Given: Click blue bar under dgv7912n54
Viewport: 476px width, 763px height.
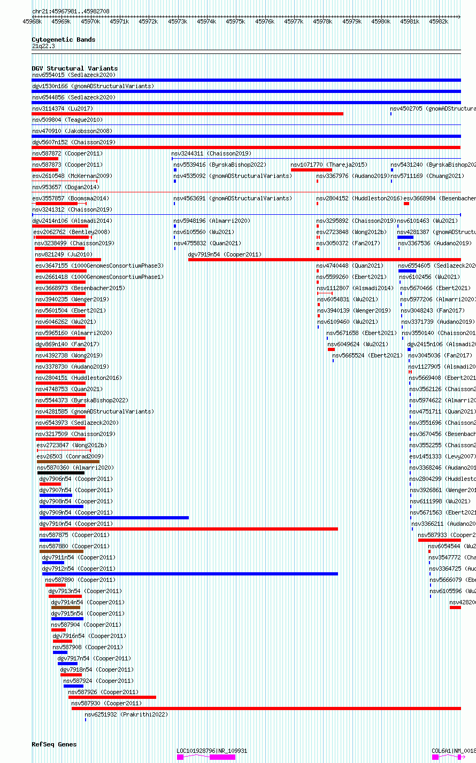Looking at the screenshot, I should (190, 574).
